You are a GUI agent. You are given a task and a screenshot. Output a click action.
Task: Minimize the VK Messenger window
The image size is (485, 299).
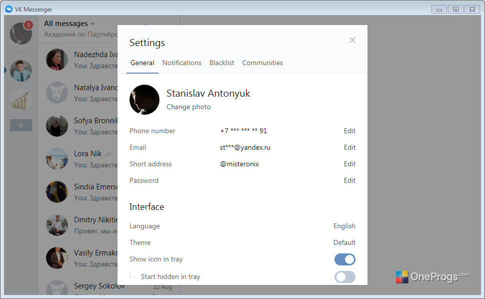439,10
